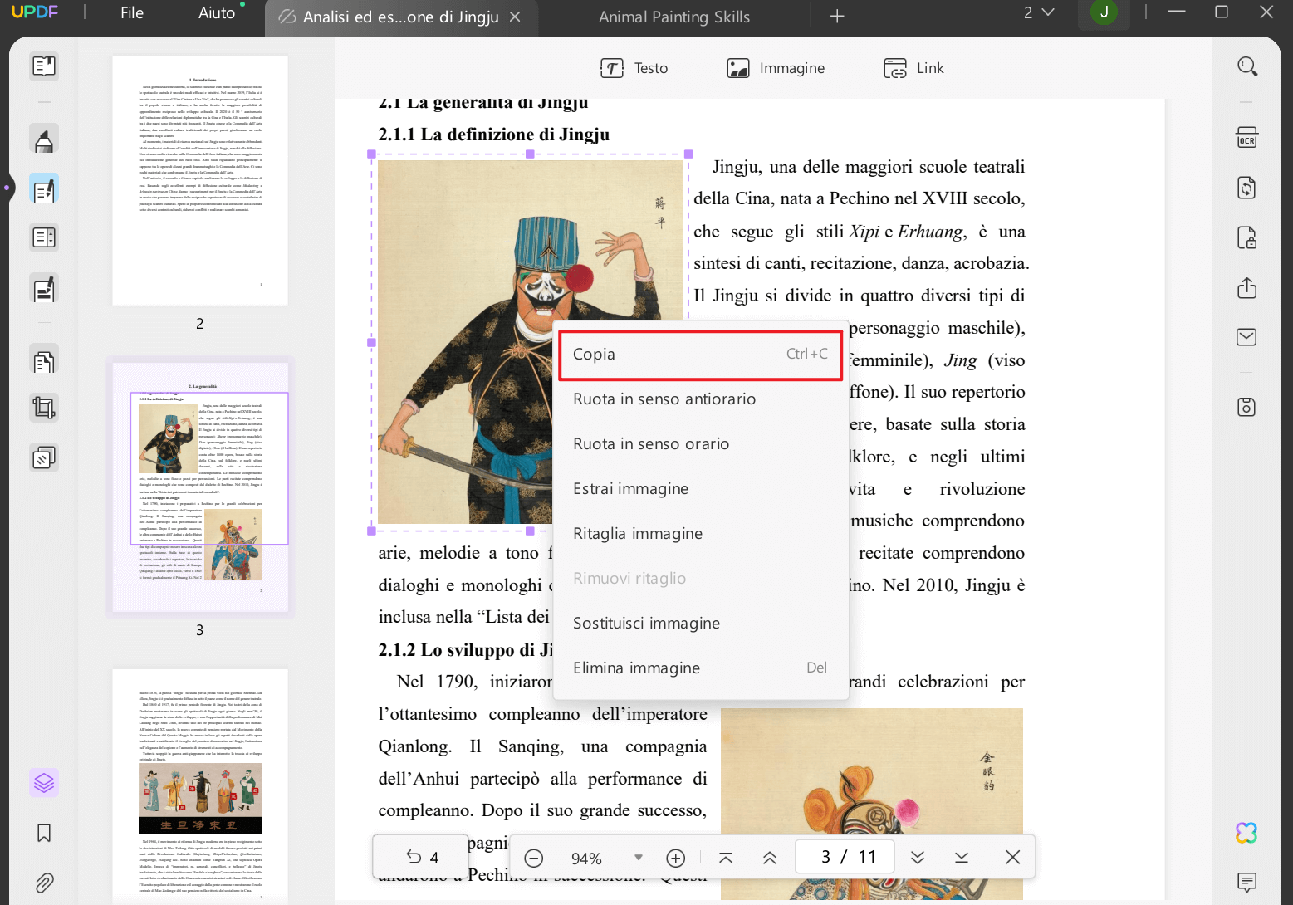Open the Organize Pages tool icon

pyautogui.click(x=44, y=361)
